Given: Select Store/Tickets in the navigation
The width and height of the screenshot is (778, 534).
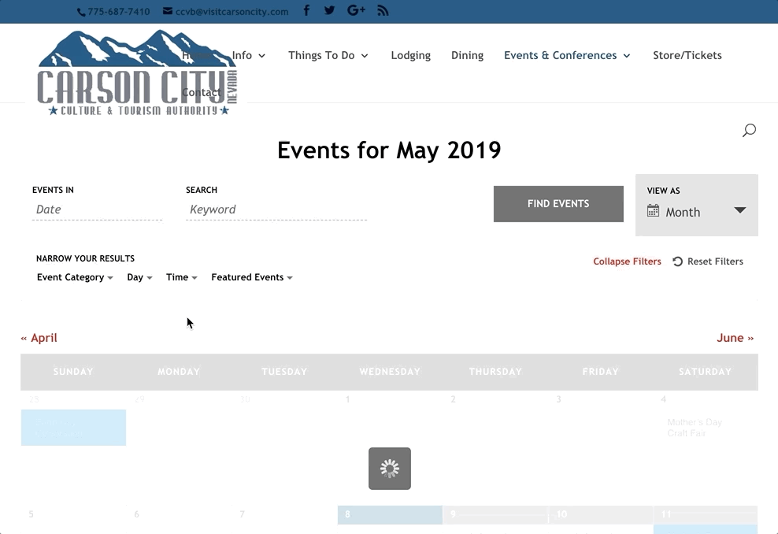Looking at the screenshot, I should click(687, 55).
